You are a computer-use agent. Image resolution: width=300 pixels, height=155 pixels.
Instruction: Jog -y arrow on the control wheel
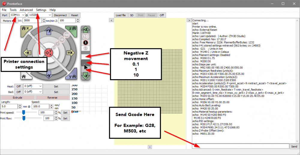click(49, 75)
